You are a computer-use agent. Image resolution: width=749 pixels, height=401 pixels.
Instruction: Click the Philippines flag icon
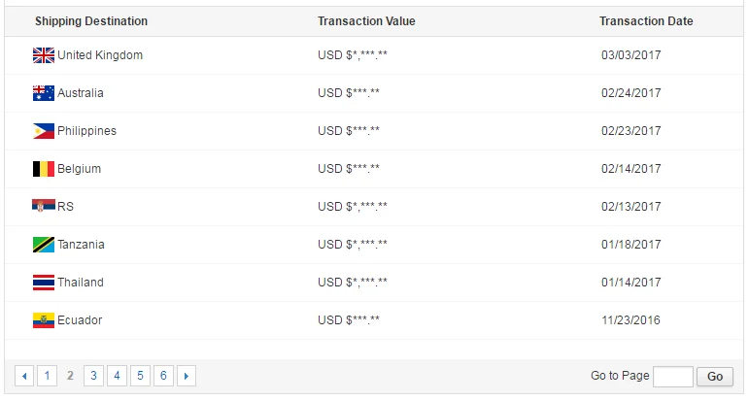pyautogui.click(x=43, y=131)
